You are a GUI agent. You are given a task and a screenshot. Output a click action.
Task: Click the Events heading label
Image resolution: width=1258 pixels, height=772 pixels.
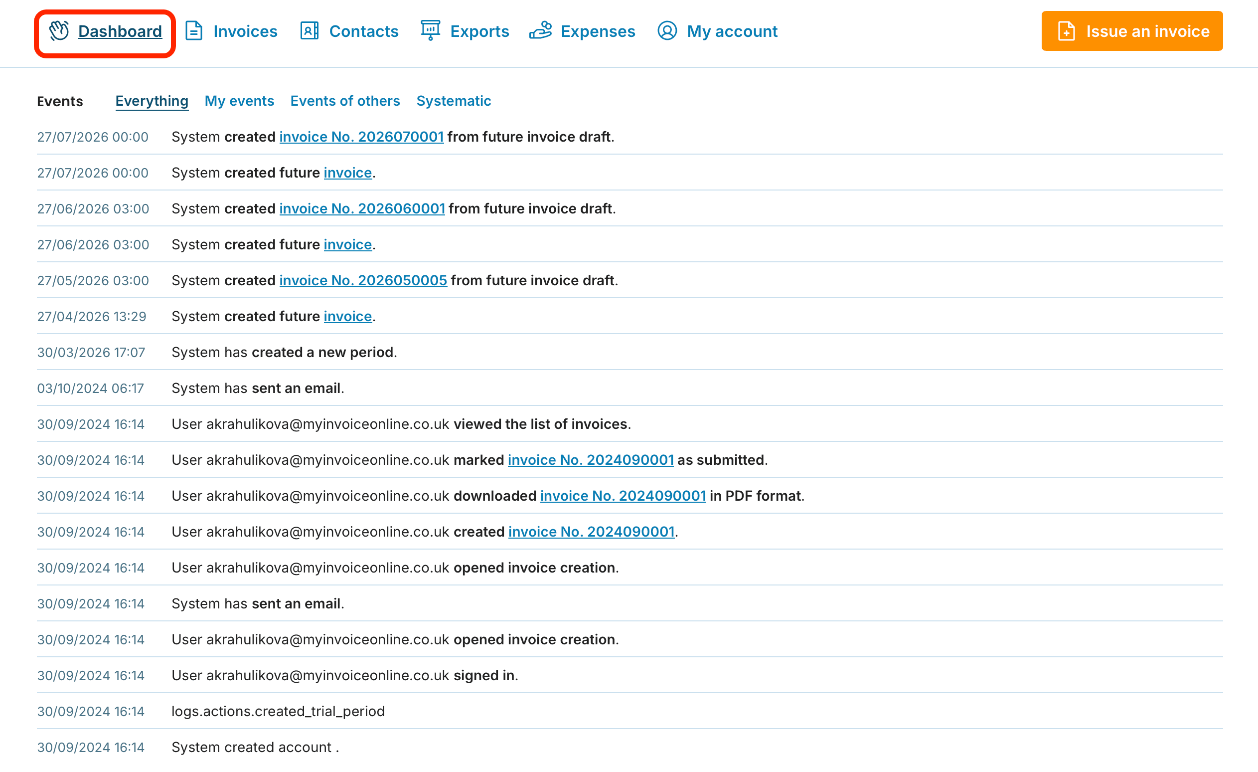point(60,101)
